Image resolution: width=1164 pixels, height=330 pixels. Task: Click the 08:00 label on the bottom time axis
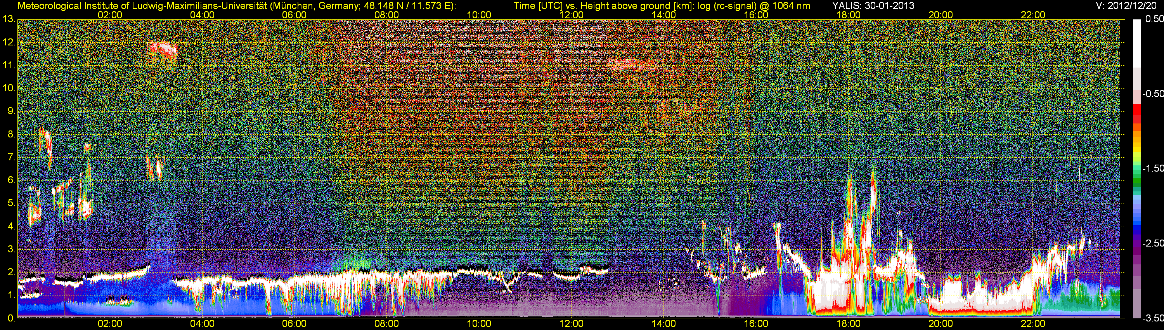click(387, 324)
